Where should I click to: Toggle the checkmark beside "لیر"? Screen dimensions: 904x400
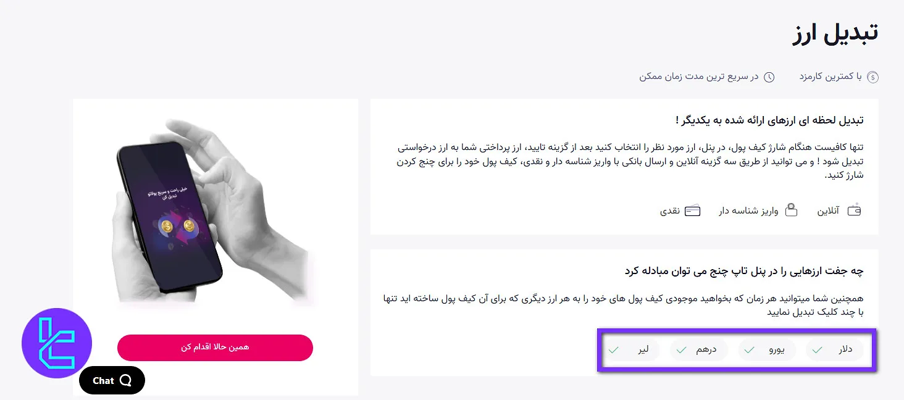pos(614,349)
